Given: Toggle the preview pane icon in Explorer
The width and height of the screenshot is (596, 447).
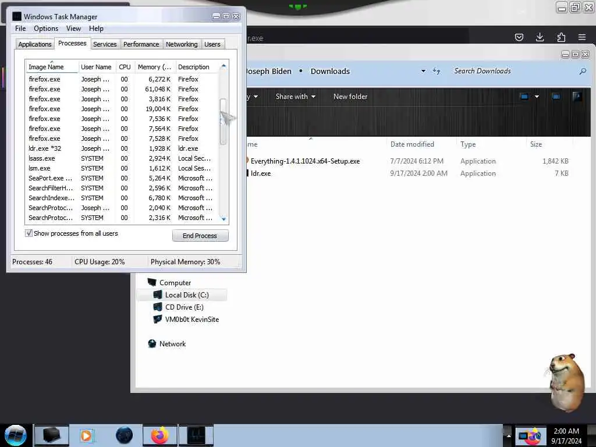Looking at the screenshot, I should 556,97.
